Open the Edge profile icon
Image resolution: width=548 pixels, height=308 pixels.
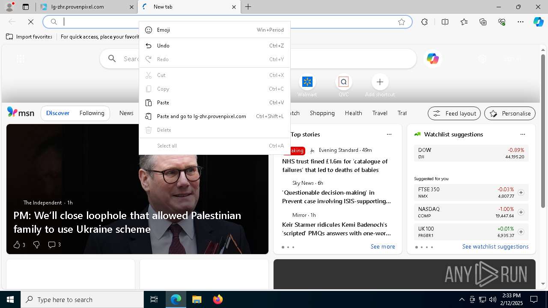coord(9,7)
